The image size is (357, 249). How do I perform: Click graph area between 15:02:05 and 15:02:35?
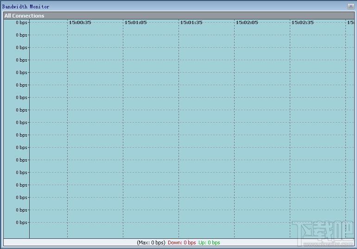click(x=262, y=130)
